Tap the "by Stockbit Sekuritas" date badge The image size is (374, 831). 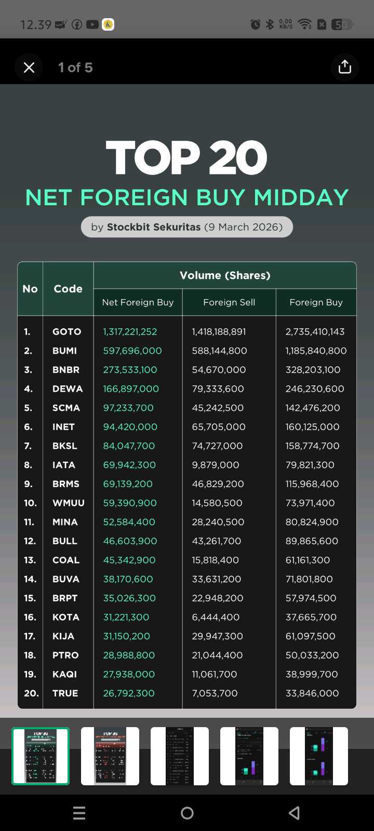(x=187, y=227)
